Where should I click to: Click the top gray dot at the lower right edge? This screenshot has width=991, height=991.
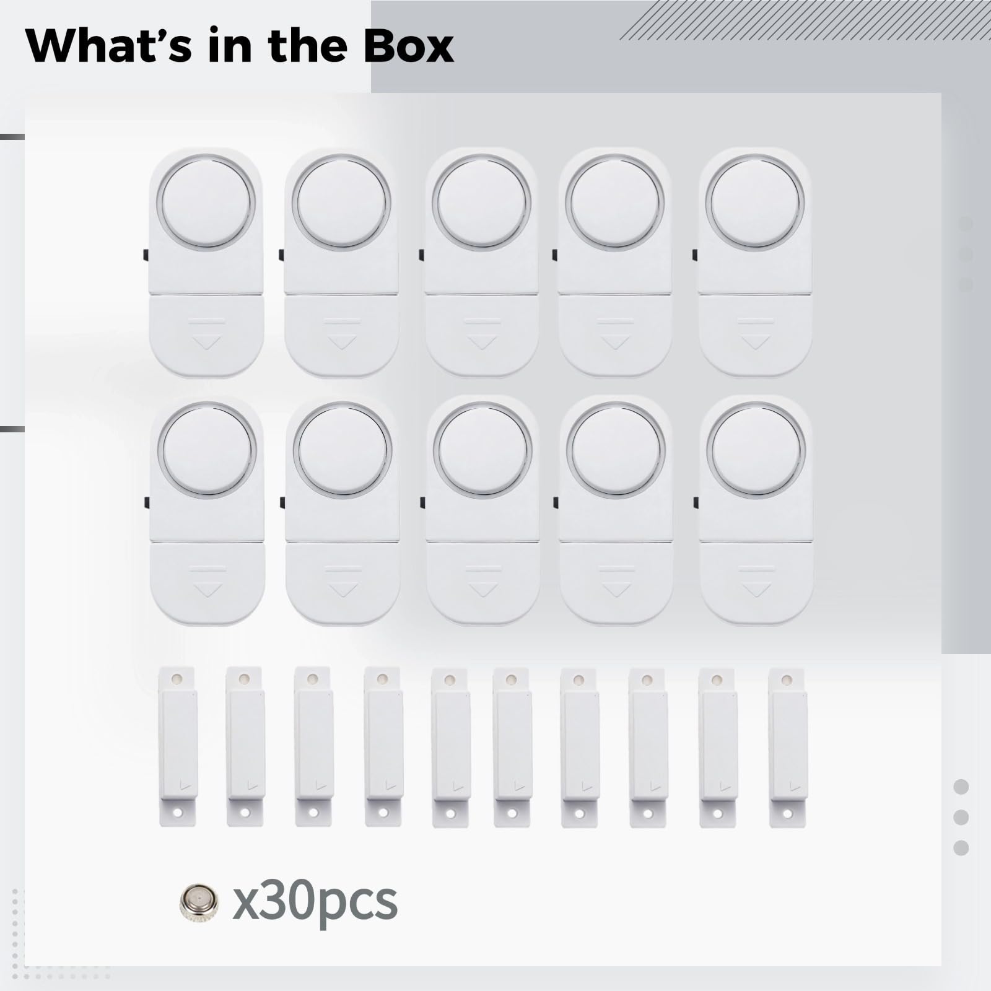pyautogui.click(x=961, y=787)
